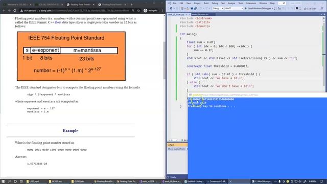Open the Chrome three-dot menu

tap(162, 10)
